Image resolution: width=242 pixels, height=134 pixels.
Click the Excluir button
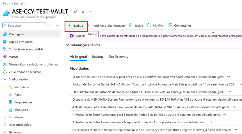click(x=136, y=26)
